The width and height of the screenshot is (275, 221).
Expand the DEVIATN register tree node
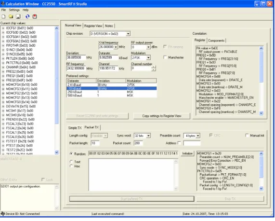[x=3, y=106]
